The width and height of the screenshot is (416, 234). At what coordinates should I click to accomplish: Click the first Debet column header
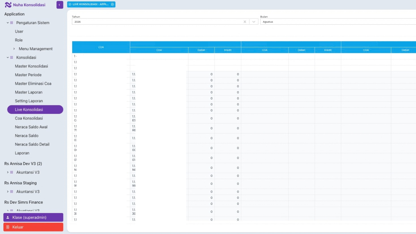(201, 50)
